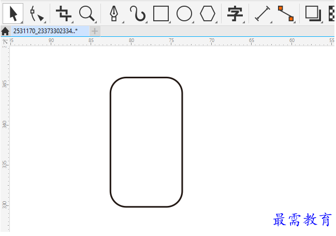Expand the Polygon tool flyout arrow
This screenshot has width=336, height=236.
216,22
